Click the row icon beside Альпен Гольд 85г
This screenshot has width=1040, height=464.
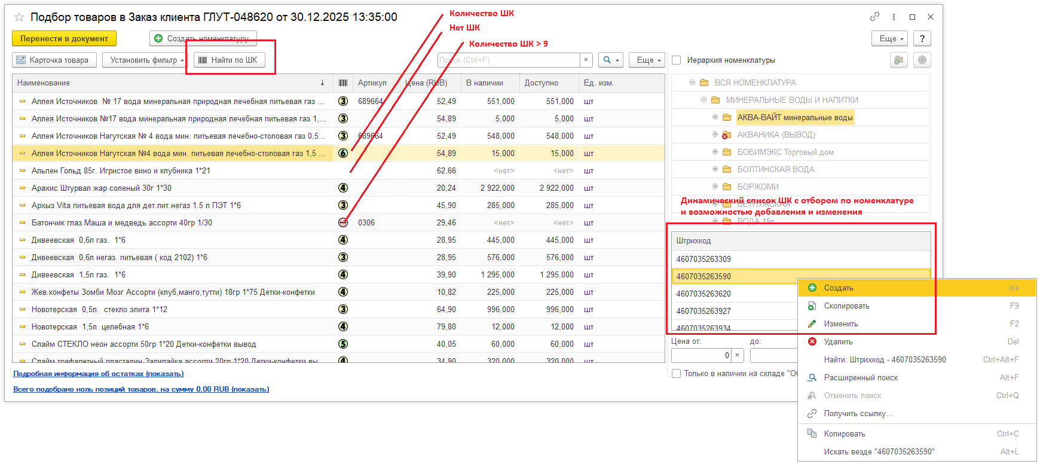[x=23, y=171]
